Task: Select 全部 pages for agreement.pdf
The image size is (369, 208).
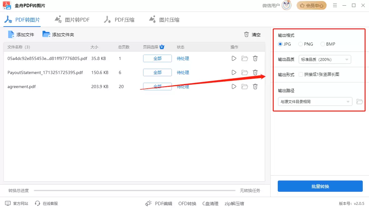Action: [157, 87]
